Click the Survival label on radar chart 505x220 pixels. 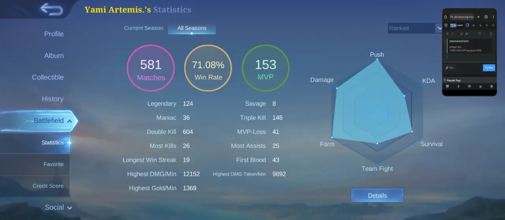pyautogui.click(x=432, y=144)
